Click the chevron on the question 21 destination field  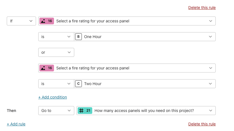(x=211, y=111)
